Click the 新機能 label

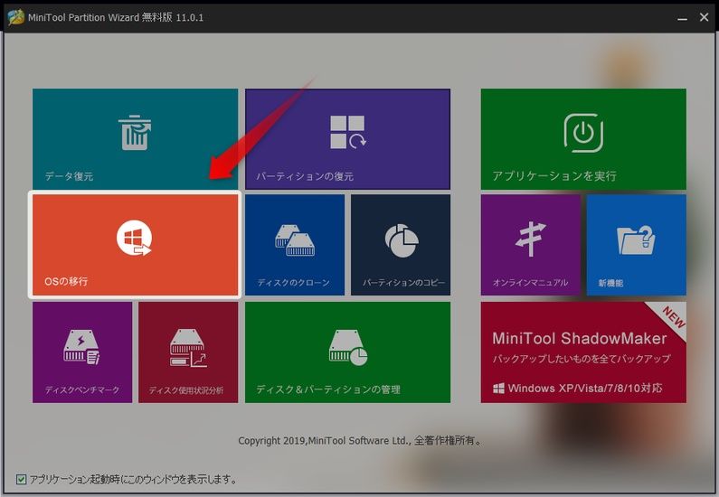point(610,283)
